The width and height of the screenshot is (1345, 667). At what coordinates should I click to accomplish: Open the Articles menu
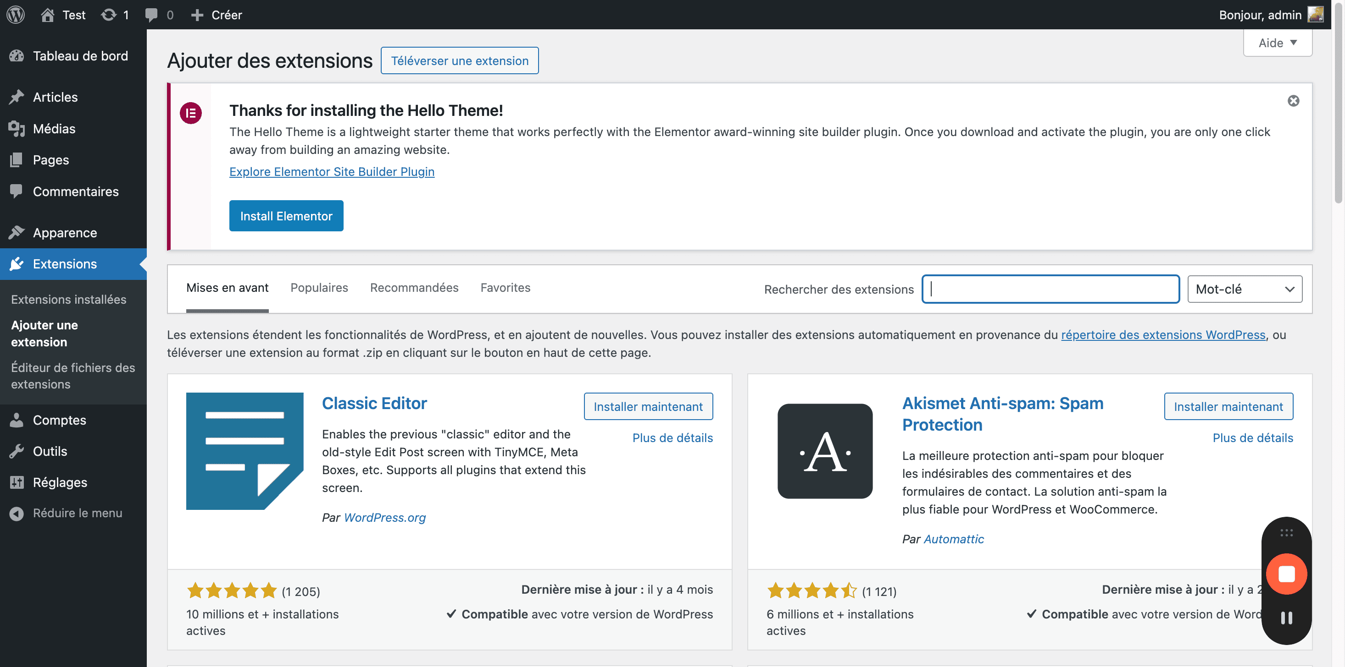(73, 97)
